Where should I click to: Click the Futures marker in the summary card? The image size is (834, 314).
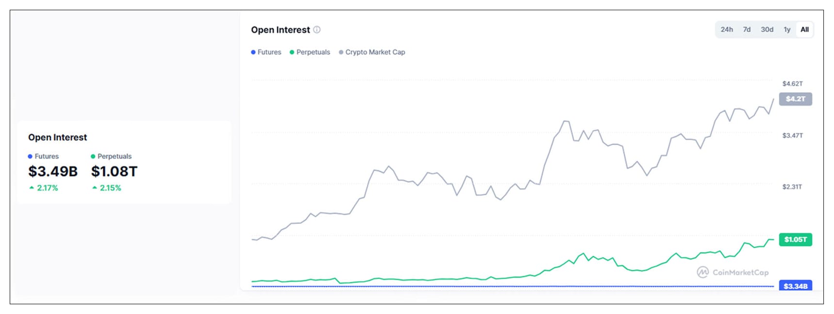coord(30,156)
